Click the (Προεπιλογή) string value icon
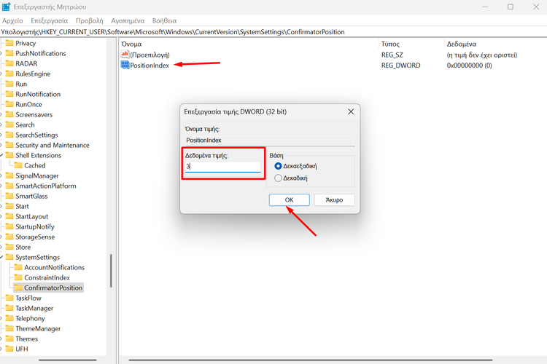This screenshot has height=364, width=547. click(x=125, y=55)
